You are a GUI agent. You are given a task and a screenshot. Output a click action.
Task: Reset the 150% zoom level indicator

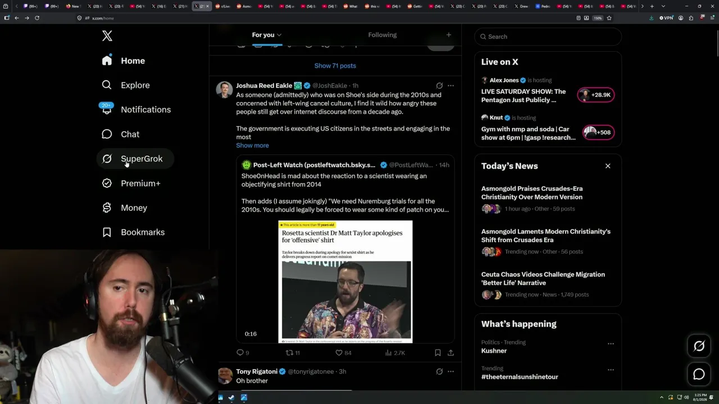click(598, 18)
